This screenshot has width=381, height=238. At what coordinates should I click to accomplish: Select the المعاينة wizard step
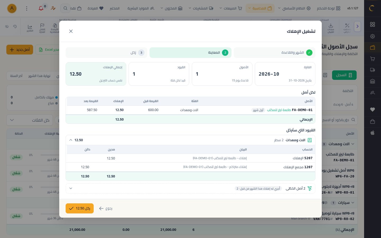click(190, 53)
